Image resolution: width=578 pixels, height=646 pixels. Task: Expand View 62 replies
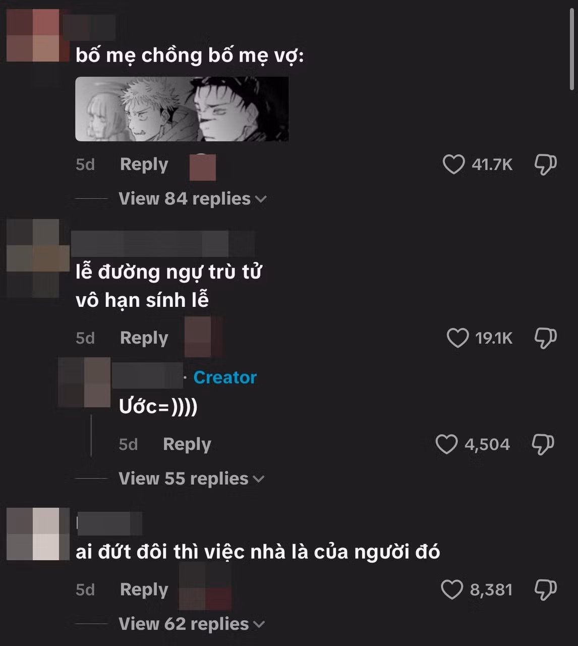[x=192, y=624]
